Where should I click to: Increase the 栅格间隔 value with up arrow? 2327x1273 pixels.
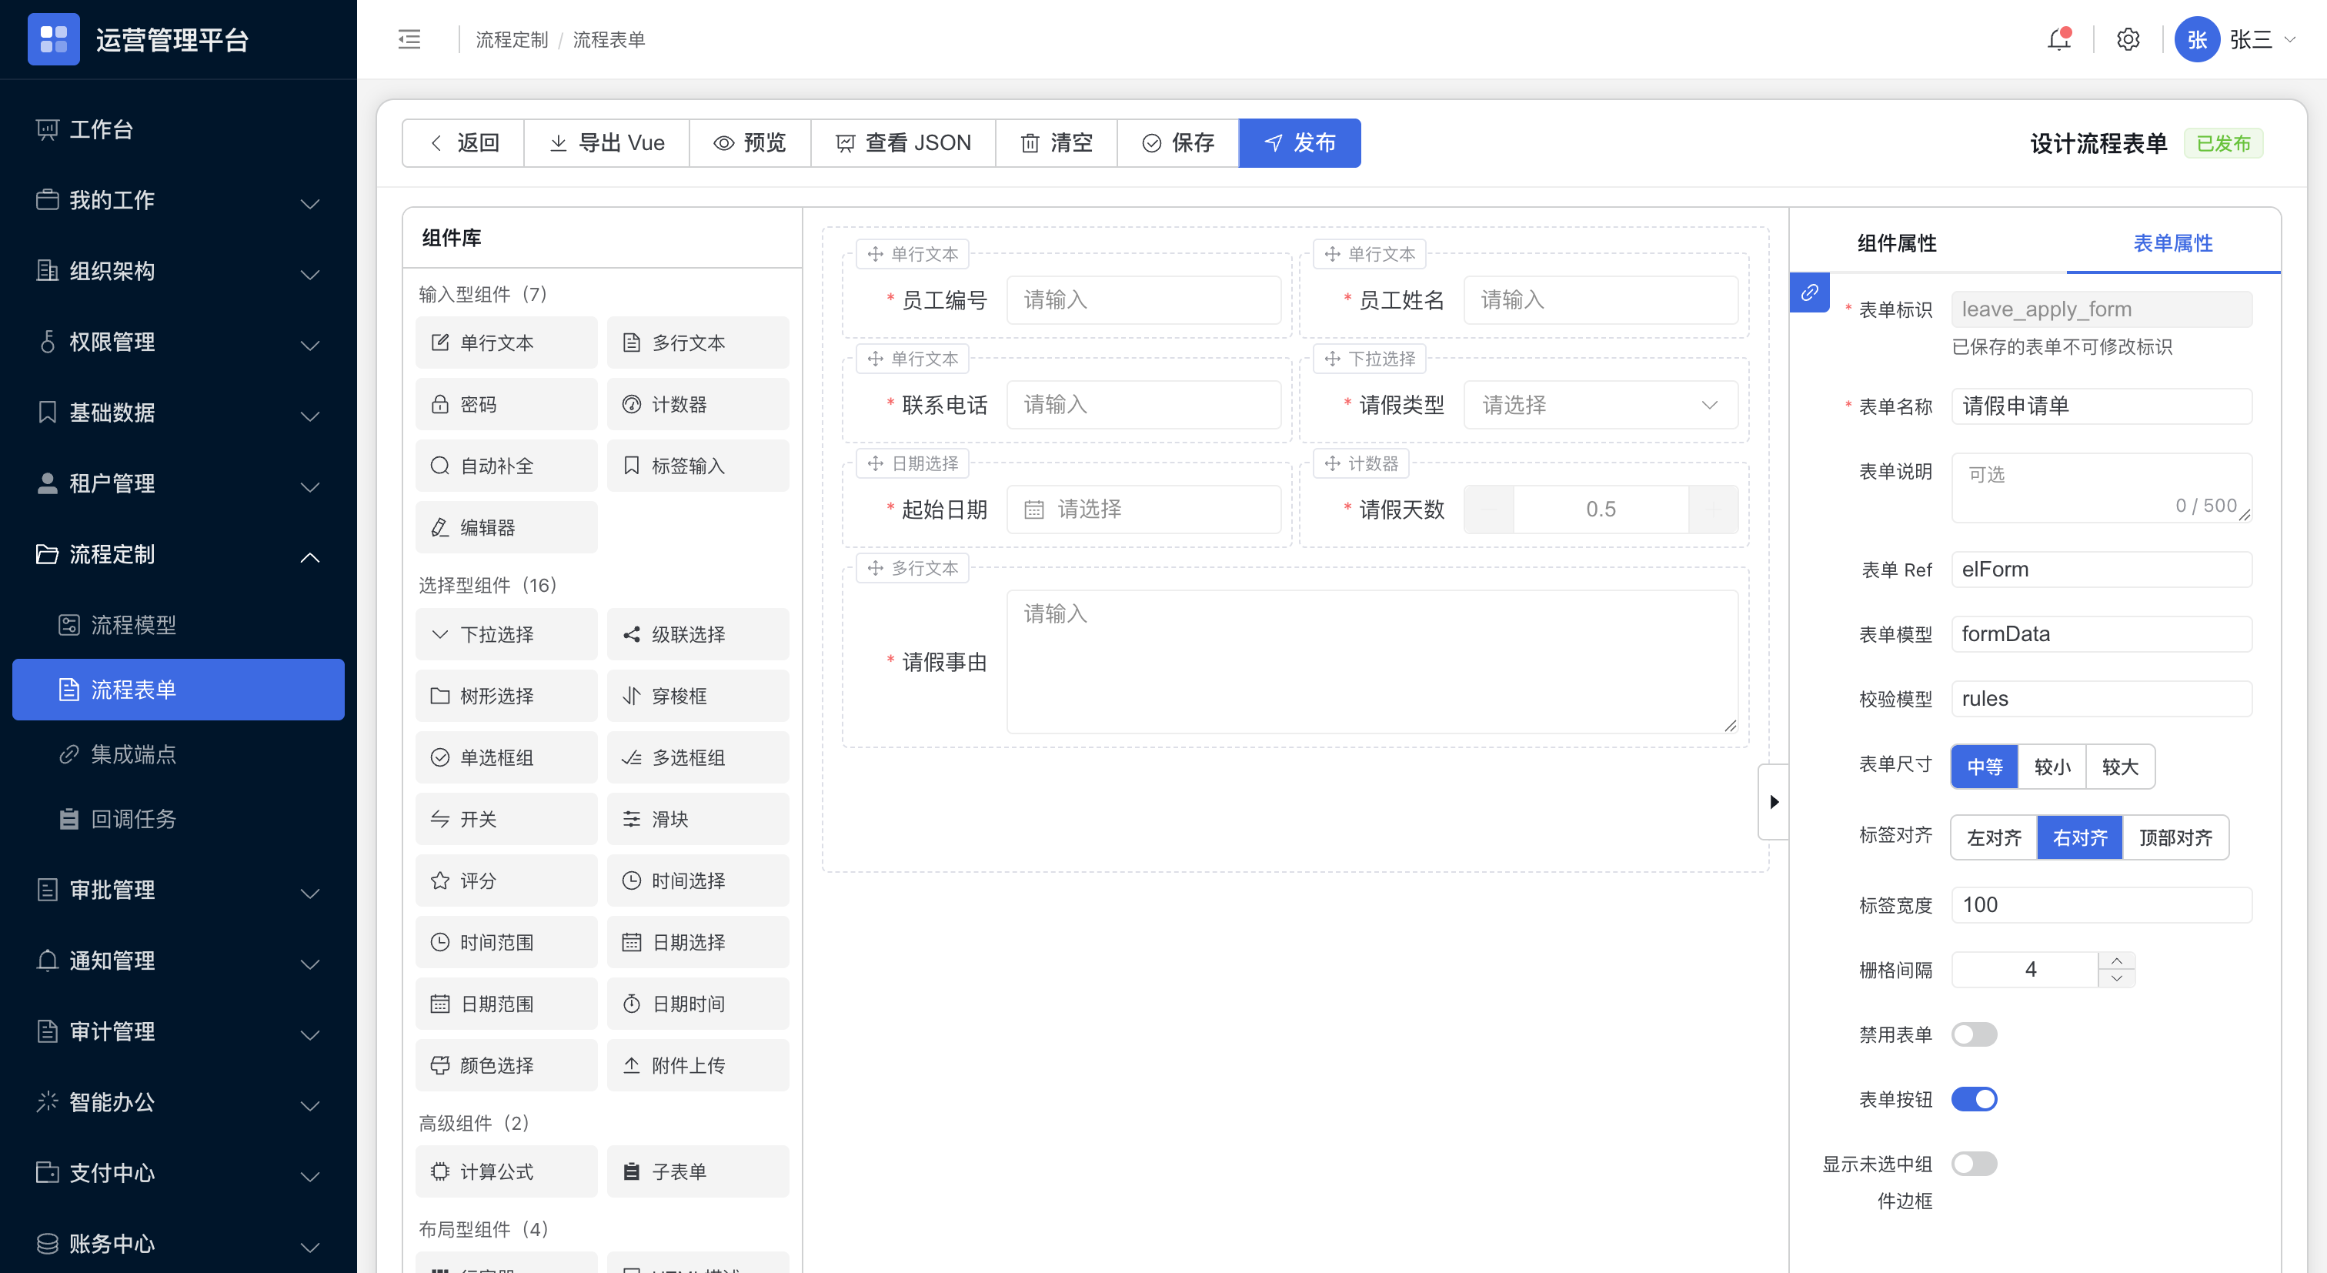click(2116, 961)
